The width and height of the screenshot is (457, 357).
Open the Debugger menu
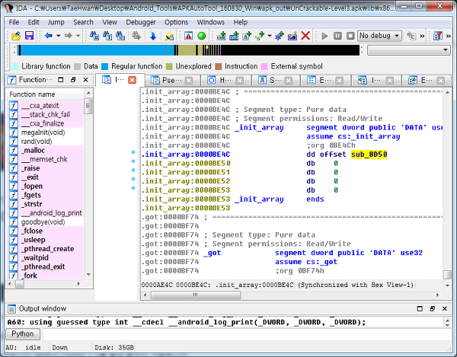point(141,22)
